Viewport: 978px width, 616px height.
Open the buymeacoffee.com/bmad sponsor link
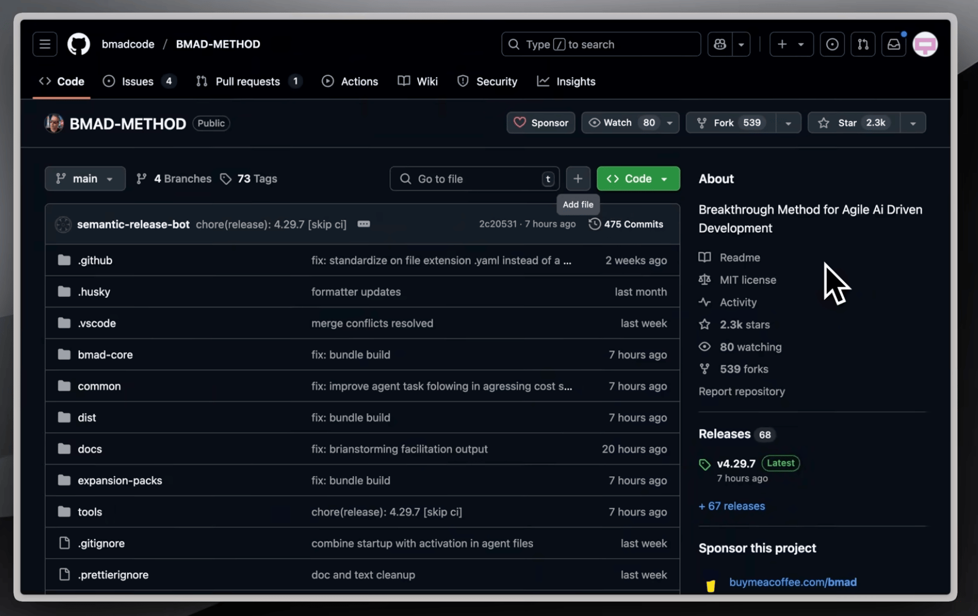(x=793, y=582)
